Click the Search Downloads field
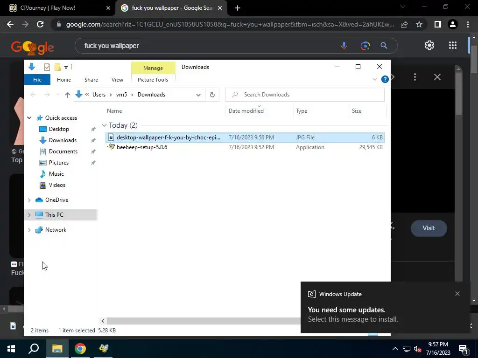This screenshot has width=478, height=358. click(304, 95)
